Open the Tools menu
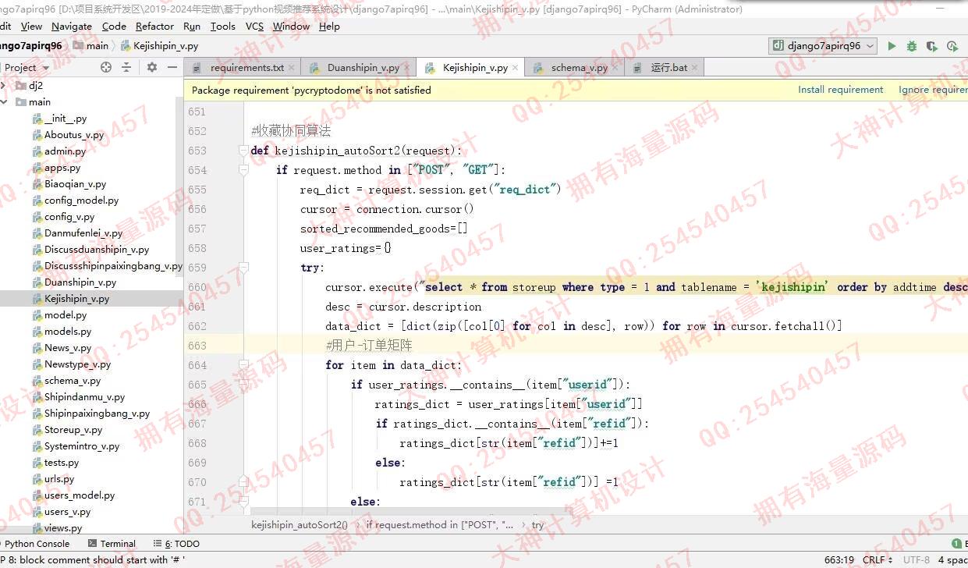Viewport: 968px width, 568px height. (222, 27)
